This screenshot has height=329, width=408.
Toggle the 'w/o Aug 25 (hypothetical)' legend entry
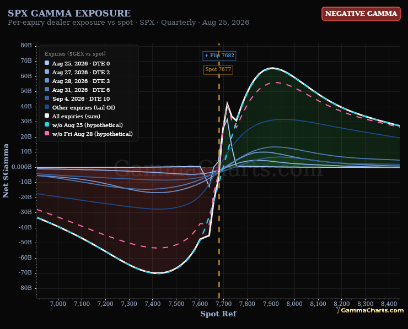84,125
